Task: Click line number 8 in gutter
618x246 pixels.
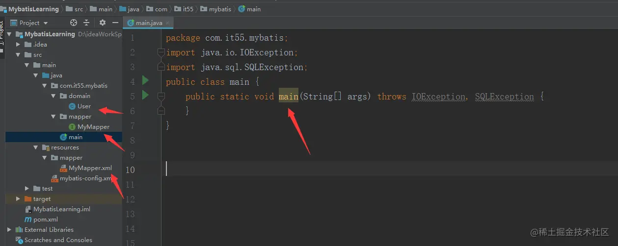Action: 132,141
